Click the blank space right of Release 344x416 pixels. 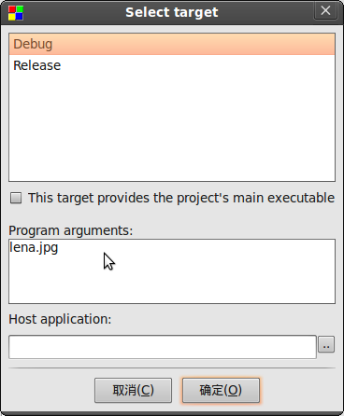(198, 65)
